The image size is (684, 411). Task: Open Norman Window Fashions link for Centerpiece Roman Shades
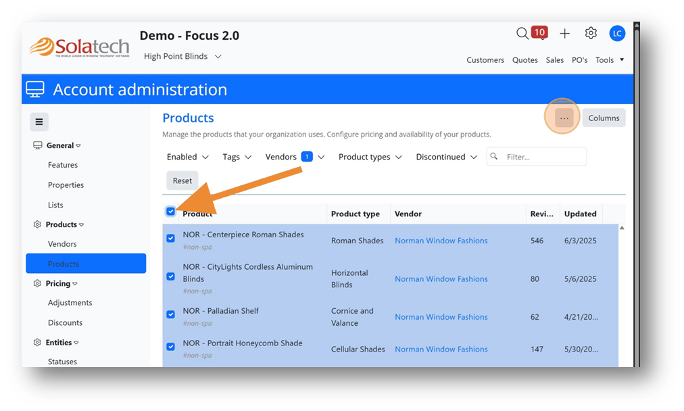(441, 241)
